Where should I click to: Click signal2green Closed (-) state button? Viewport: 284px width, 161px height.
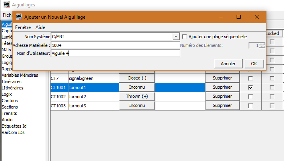[137, 78]
